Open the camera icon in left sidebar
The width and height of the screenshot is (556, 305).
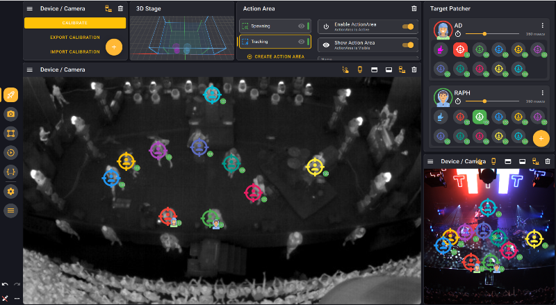[x=11, y=114]
